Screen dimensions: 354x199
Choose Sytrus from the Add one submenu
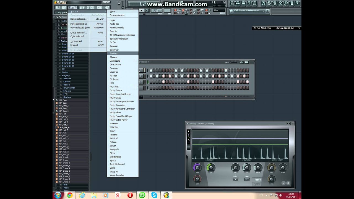(x=123, y=161)
